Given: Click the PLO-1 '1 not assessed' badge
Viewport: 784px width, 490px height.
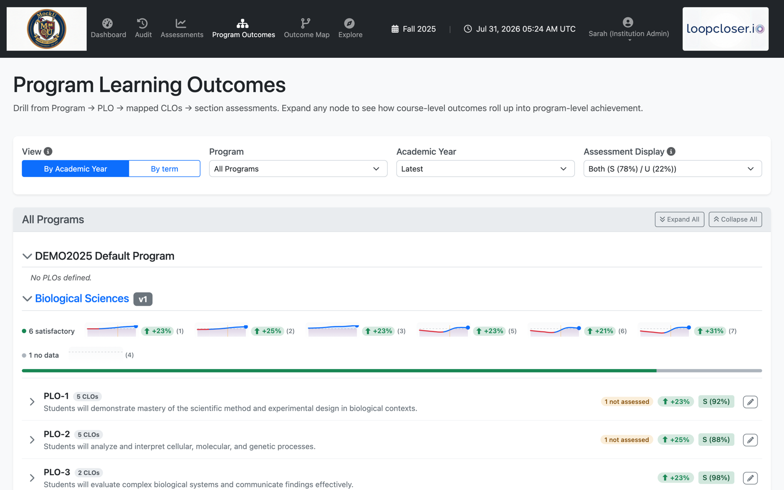Looking at the screenshot, I should (x=627, y=402).
